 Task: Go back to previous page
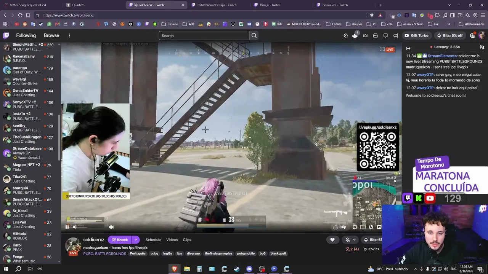(5, 15)
